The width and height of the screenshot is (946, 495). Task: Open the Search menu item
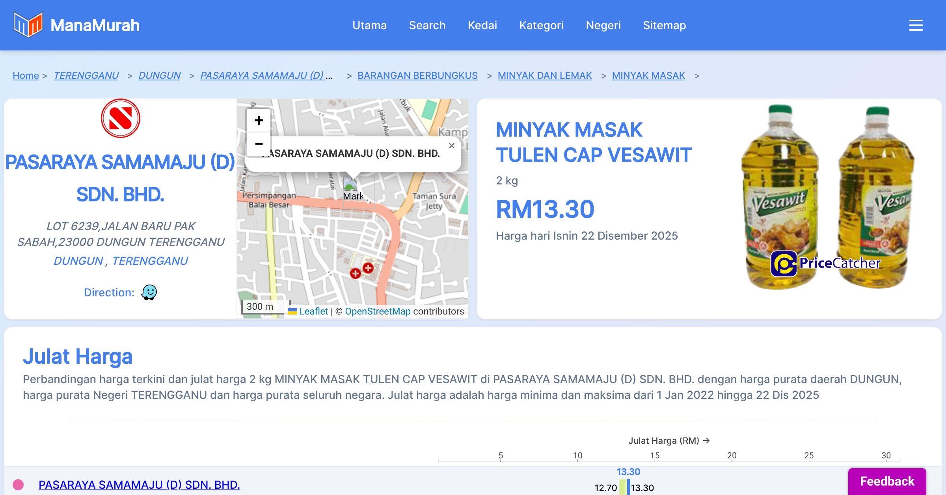click(x=427, y=25)
